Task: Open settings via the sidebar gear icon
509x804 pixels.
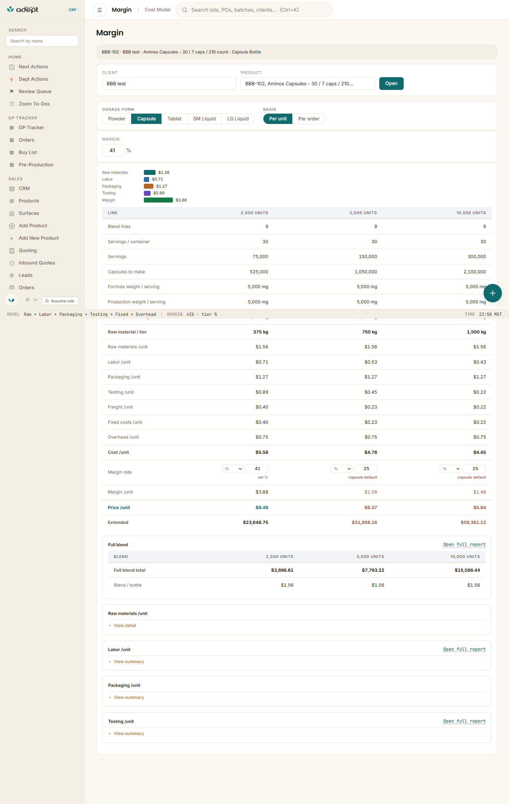Action: pyautogui.click(x=28, y=300)
